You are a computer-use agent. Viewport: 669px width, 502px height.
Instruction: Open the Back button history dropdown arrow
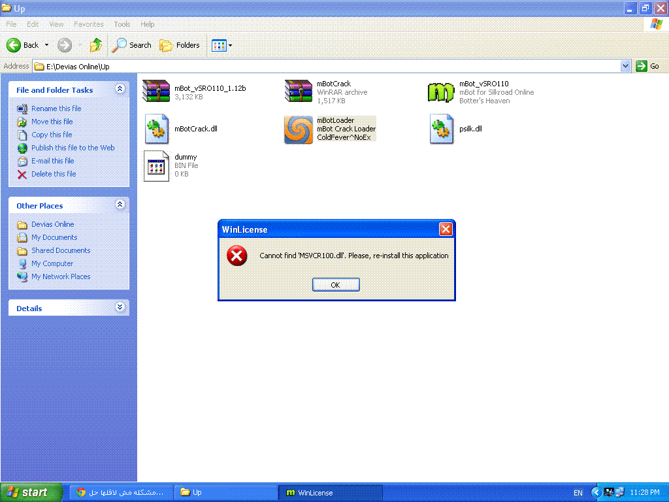click(x=47, y=45)
